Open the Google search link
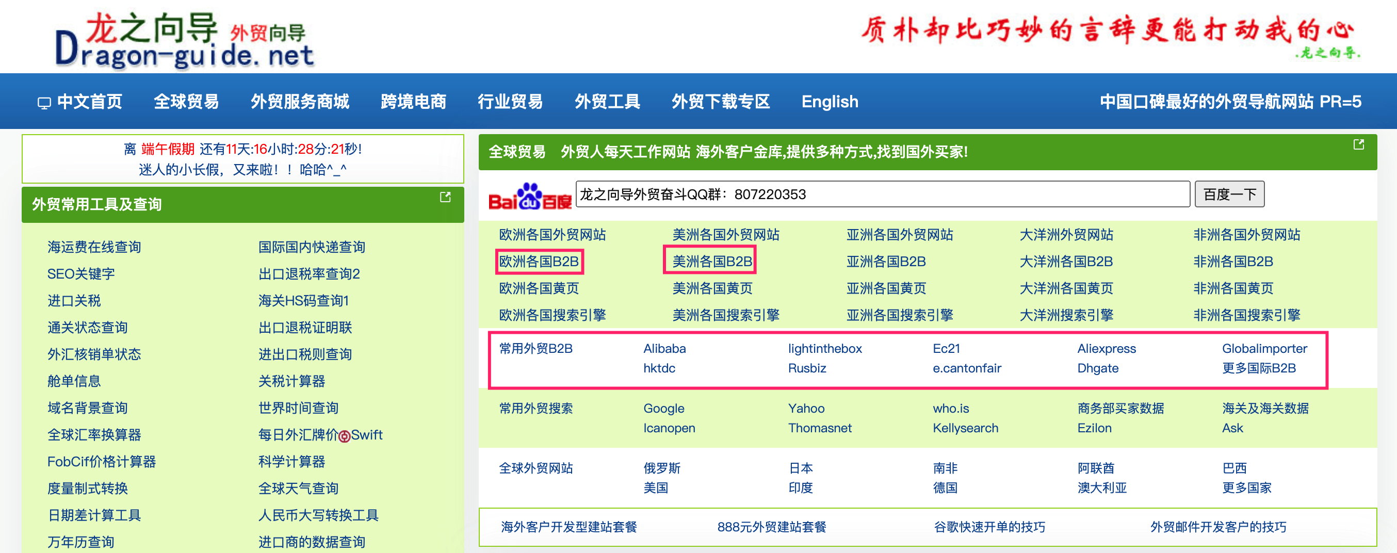Viewport: 1397px width, 553px height. 664,408
